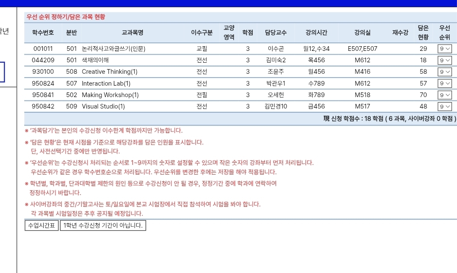Click classroom M518 cell
457x273 pixels.
click(363, 95)
